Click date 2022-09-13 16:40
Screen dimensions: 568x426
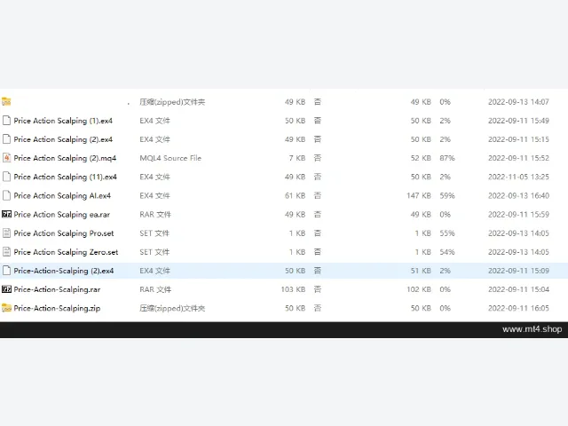pyautogui.click(x=518, y=195)
